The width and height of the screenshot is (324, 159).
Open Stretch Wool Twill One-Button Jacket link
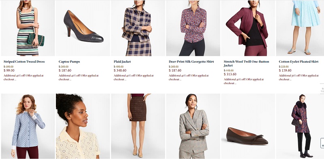click(246, 64)
